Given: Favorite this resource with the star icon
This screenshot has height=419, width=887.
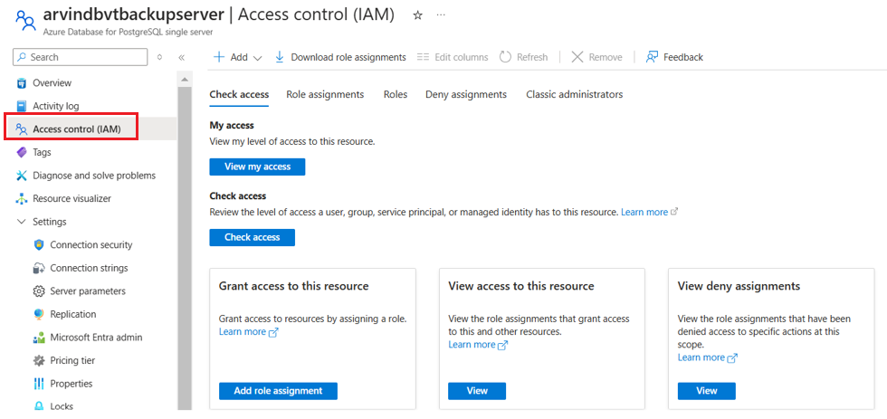Looking at the screenshot, I should coord(417,15).
